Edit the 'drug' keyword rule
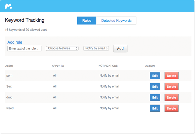The height and width of the screenshot is (134, 195). coord(155,97)
